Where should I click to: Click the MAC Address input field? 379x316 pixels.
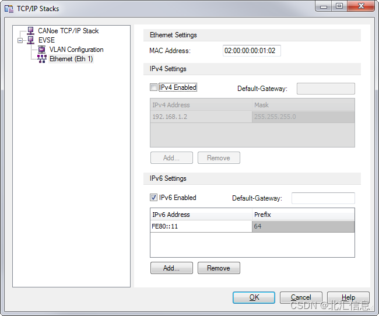252,51
